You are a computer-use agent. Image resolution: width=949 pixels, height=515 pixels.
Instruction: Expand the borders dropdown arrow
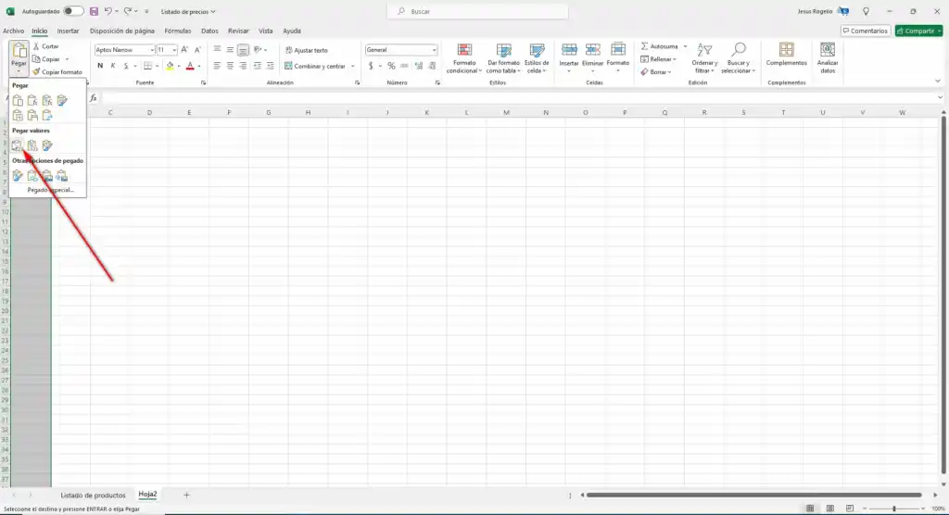click(x=157, y=66)
